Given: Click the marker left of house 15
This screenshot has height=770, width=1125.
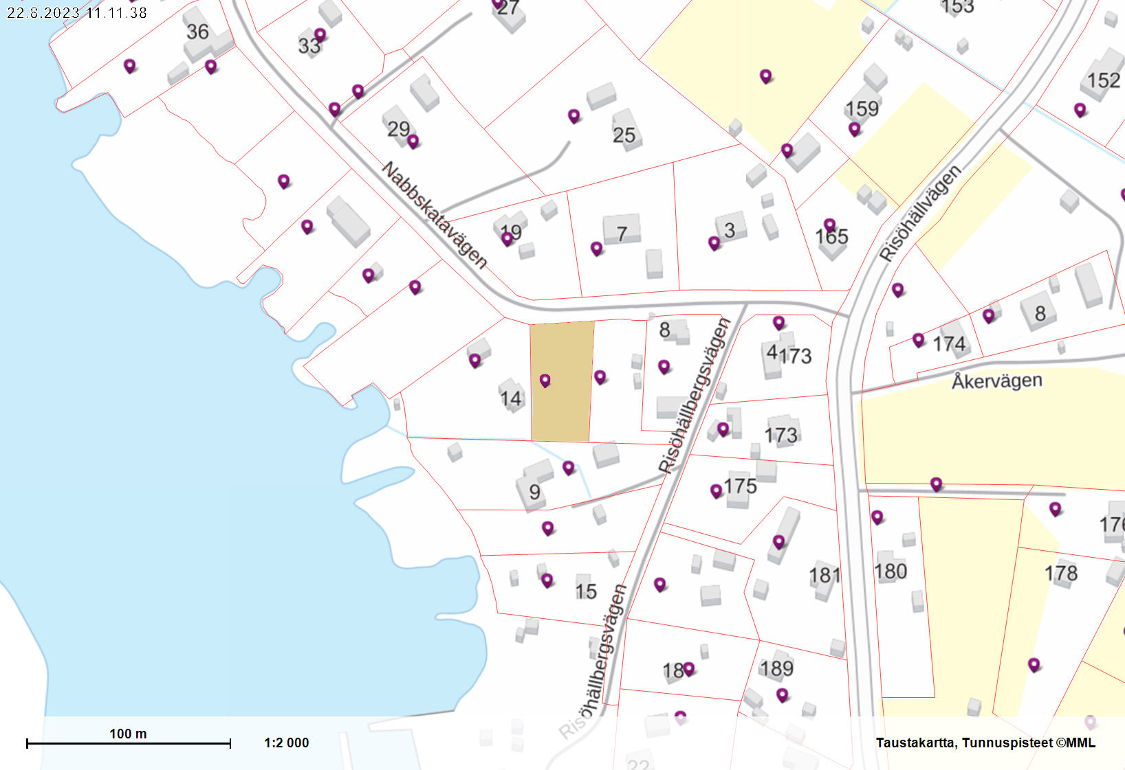Looking at the screenshot, I should coord(547,580).
